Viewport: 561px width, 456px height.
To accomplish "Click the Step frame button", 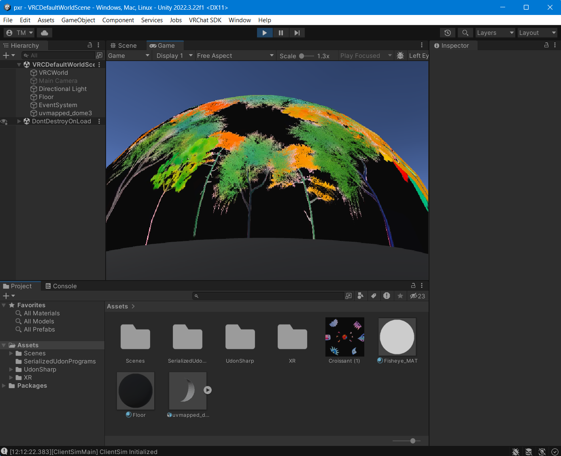I will click(297, 33).
